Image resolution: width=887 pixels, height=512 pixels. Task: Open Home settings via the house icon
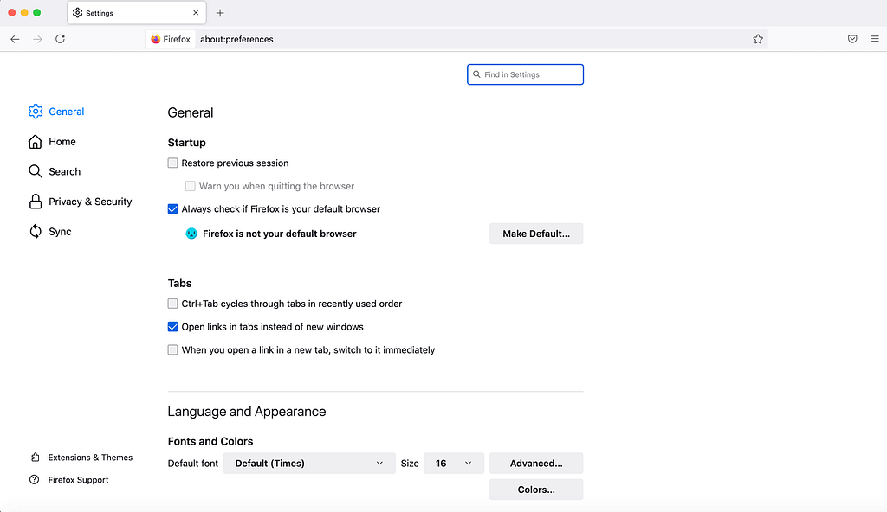coord(36,141)
